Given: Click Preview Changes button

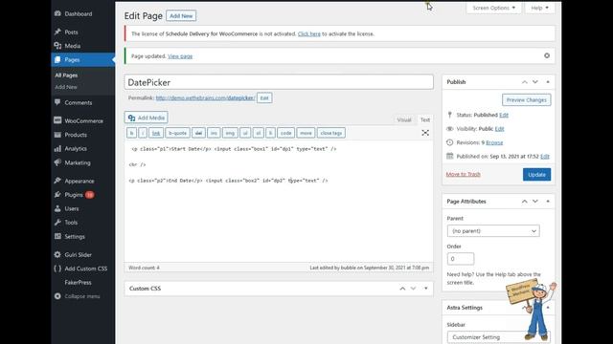Looking at the screenshot, I should [x=526, y=99].
